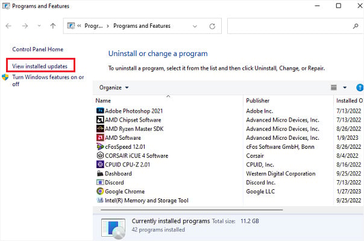Click the Programs and Features title bar icon

(x=6, y=6)
